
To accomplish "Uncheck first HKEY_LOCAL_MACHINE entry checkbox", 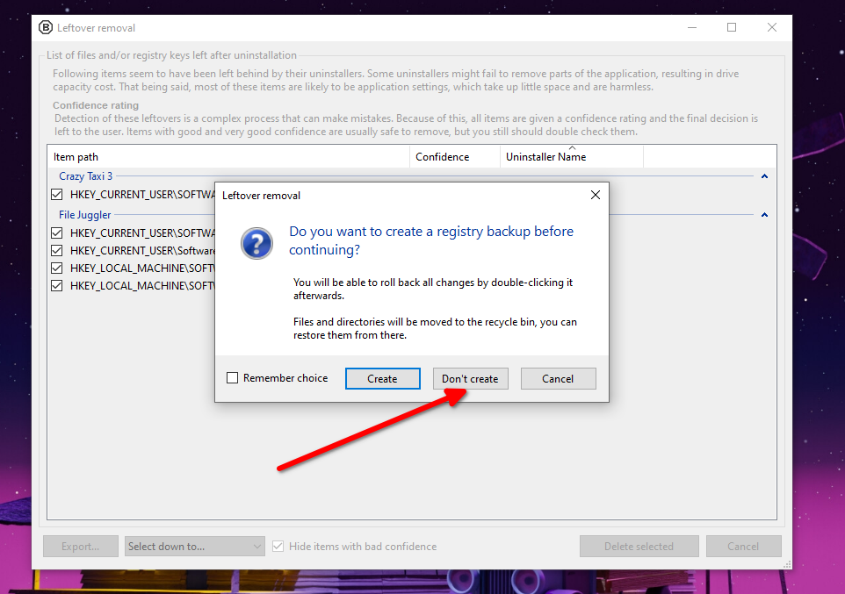I will click(56, 268).
